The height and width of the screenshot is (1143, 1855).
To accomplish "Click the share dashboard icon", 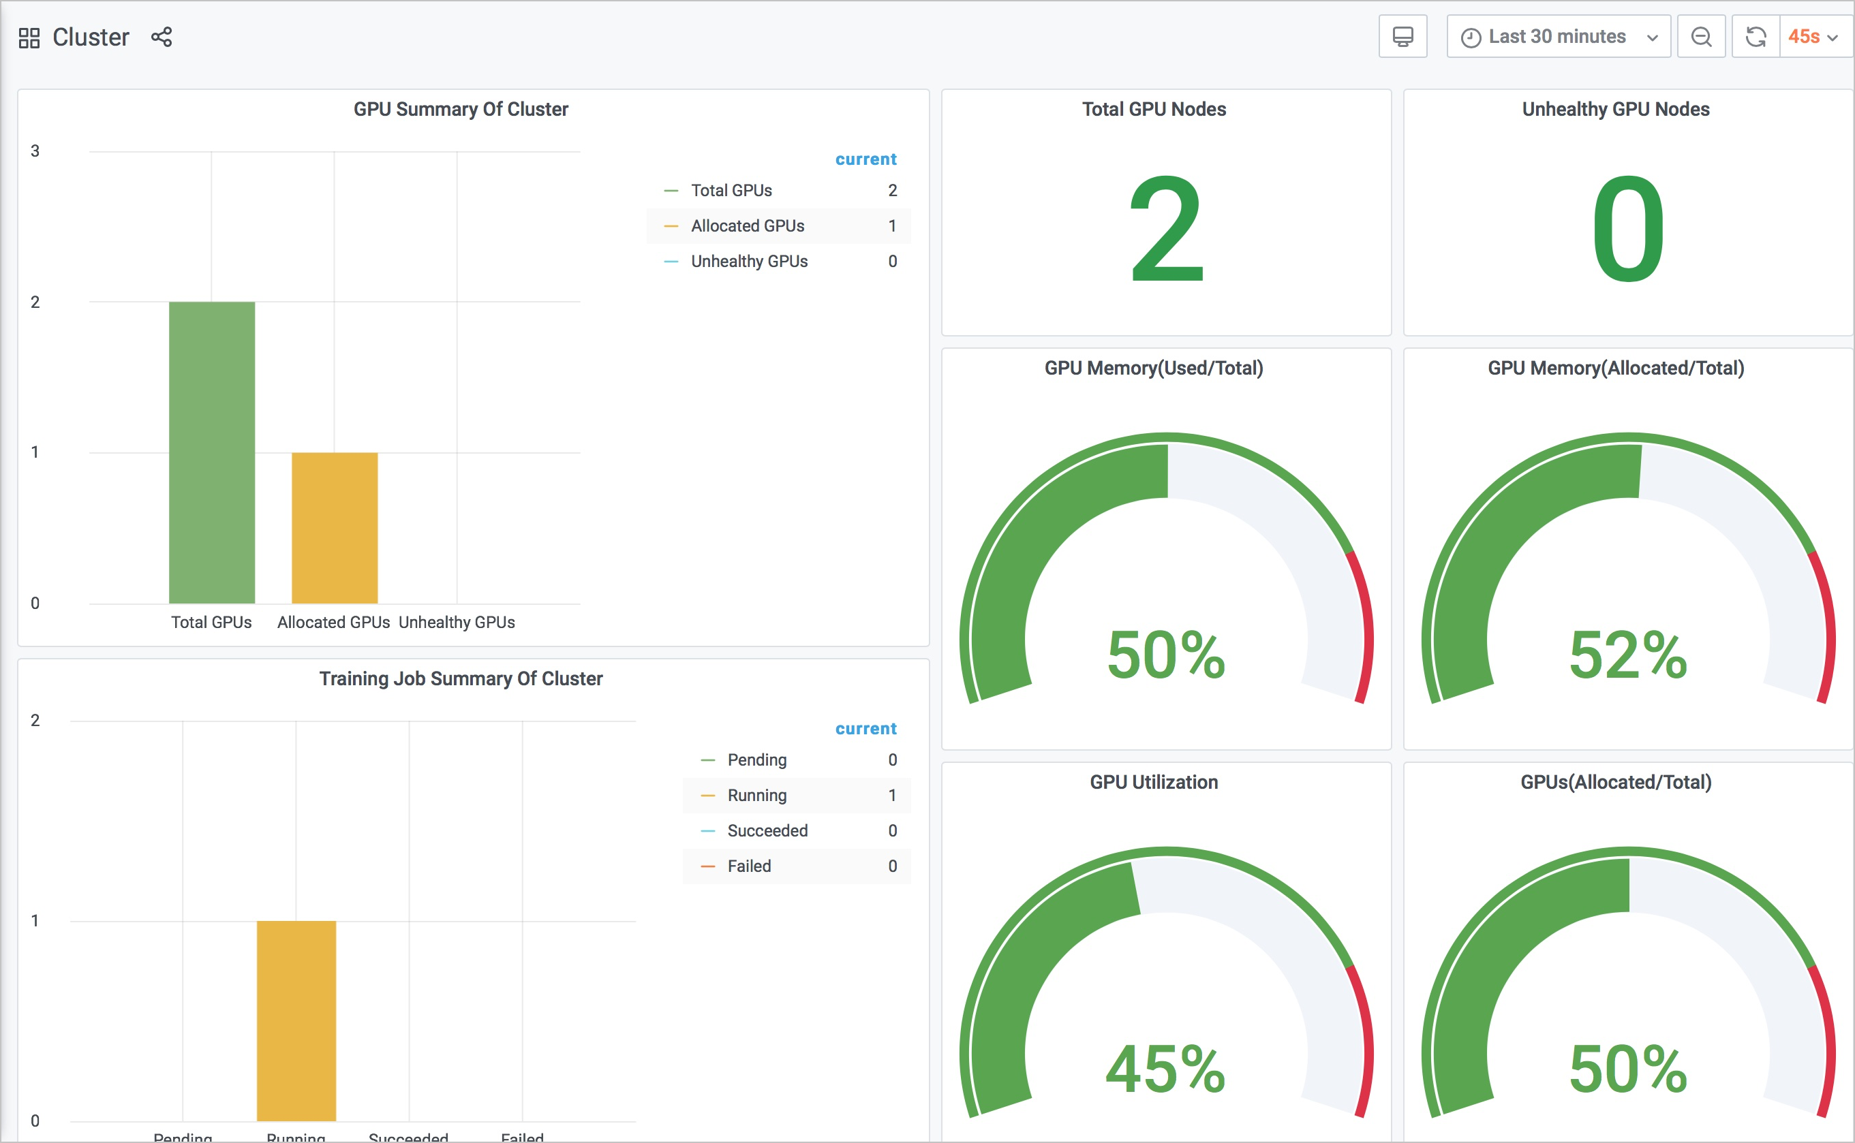I will click(x=161, y=37).
